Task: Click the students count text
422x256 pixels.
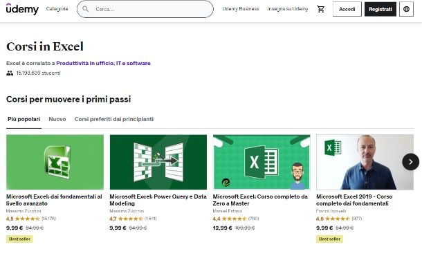Action: coord(38,73)
